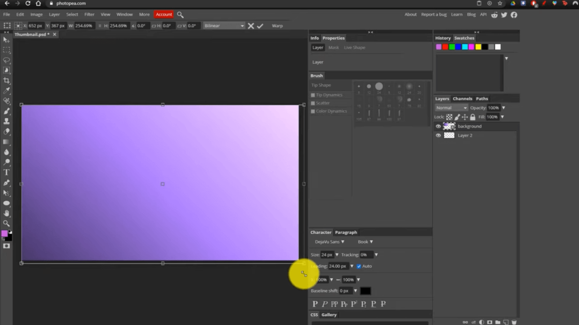579x325 pixels.
Task: Open the Image menu
Action: click(x=36, y=14)
